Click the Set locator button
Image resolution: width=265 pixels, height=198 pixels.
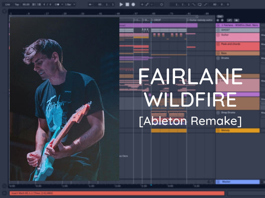[x=220, y=16]
